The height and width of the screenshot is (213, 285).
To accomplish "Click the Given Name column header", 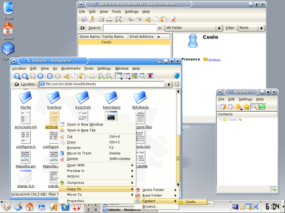I will [89, 37].
